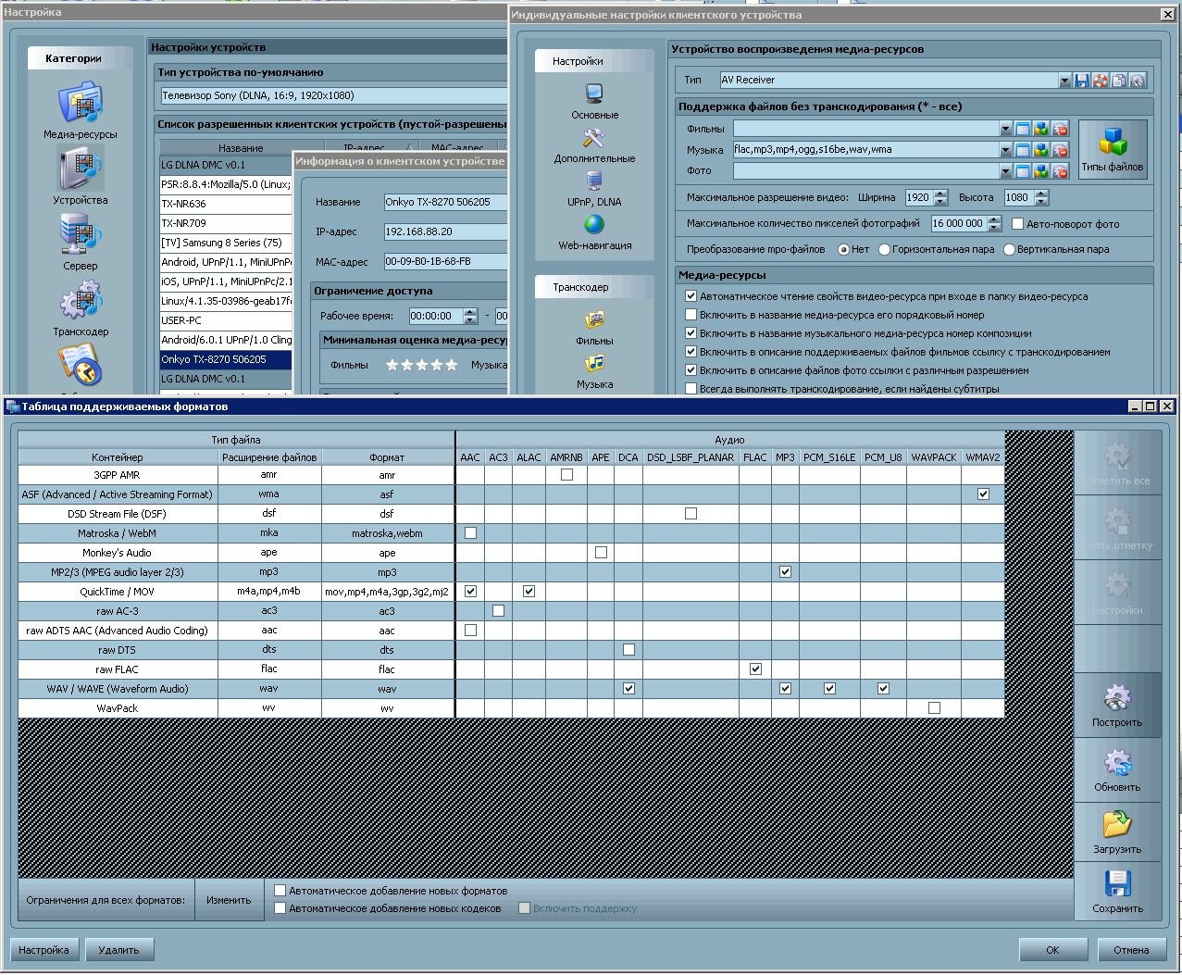1182x975 pixels.
Task: Open the UPnP, DLNA settings section
Action: click(x=594, y=181)
